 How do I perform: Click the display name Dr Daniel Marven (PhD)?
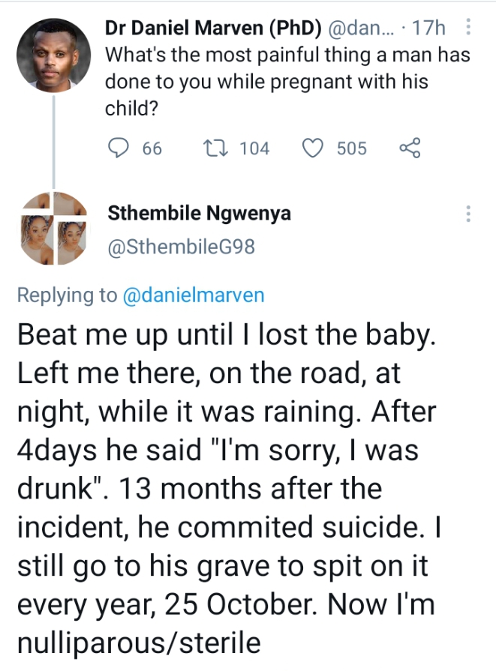[x=212, y=28]
